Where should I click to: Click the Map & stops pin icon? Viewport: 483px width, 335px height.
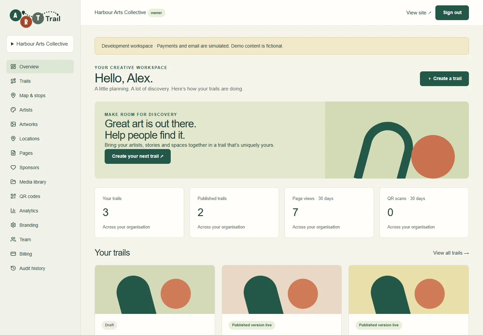click(13, 95)
